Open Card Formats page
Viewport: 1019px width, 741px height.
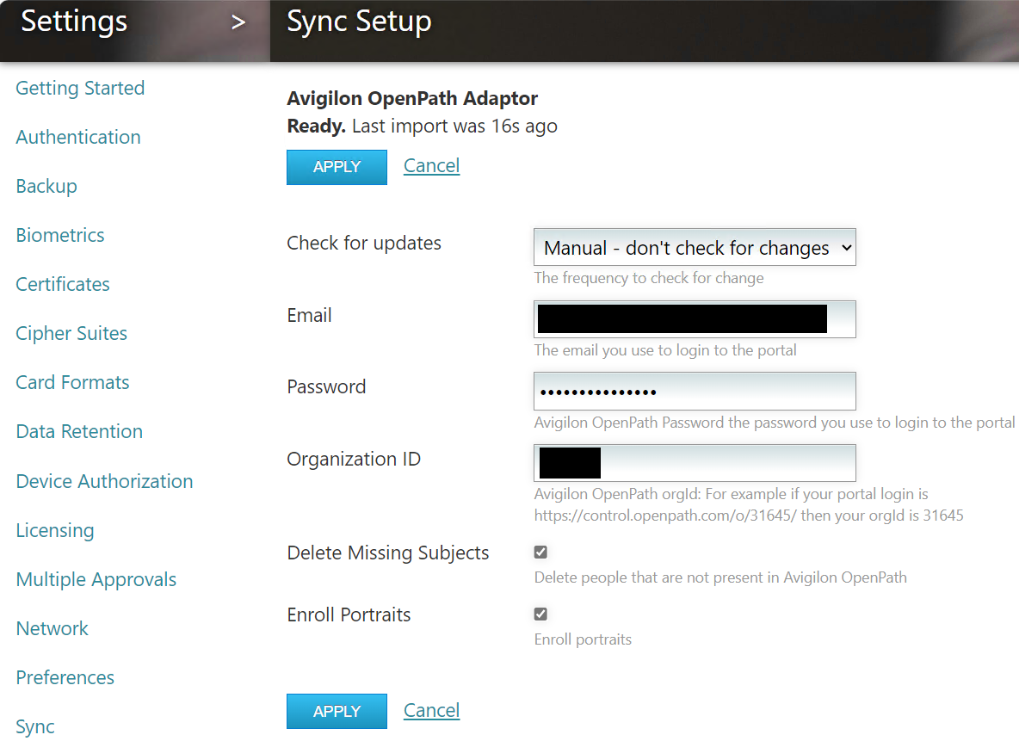72,382
